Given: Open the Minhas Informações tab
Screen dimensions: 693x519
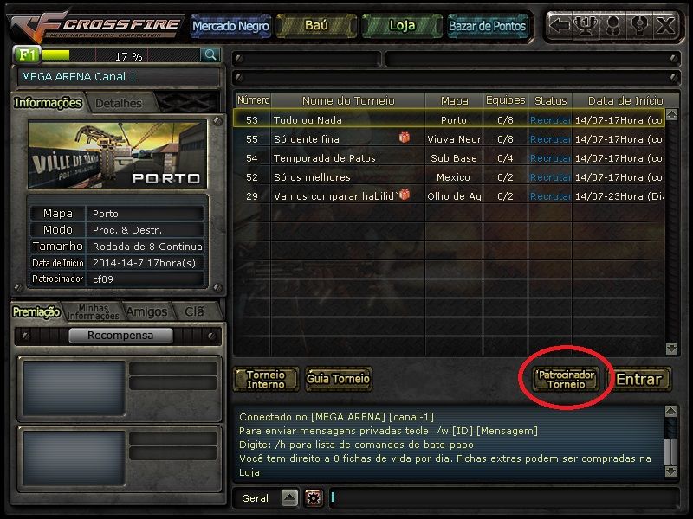Looking at the screenshot, I should (94, 311).
